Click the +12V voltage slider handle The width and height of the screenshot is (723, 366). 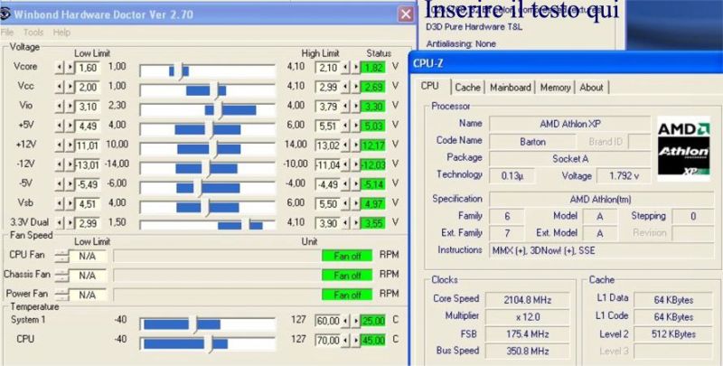coord(213,148)
